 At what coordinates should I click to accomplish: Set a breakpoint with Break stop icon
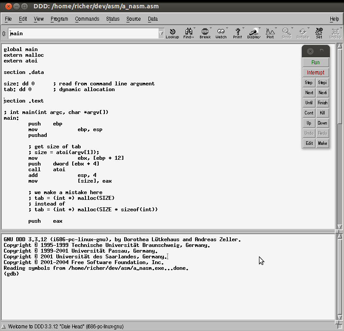point(205,33)
